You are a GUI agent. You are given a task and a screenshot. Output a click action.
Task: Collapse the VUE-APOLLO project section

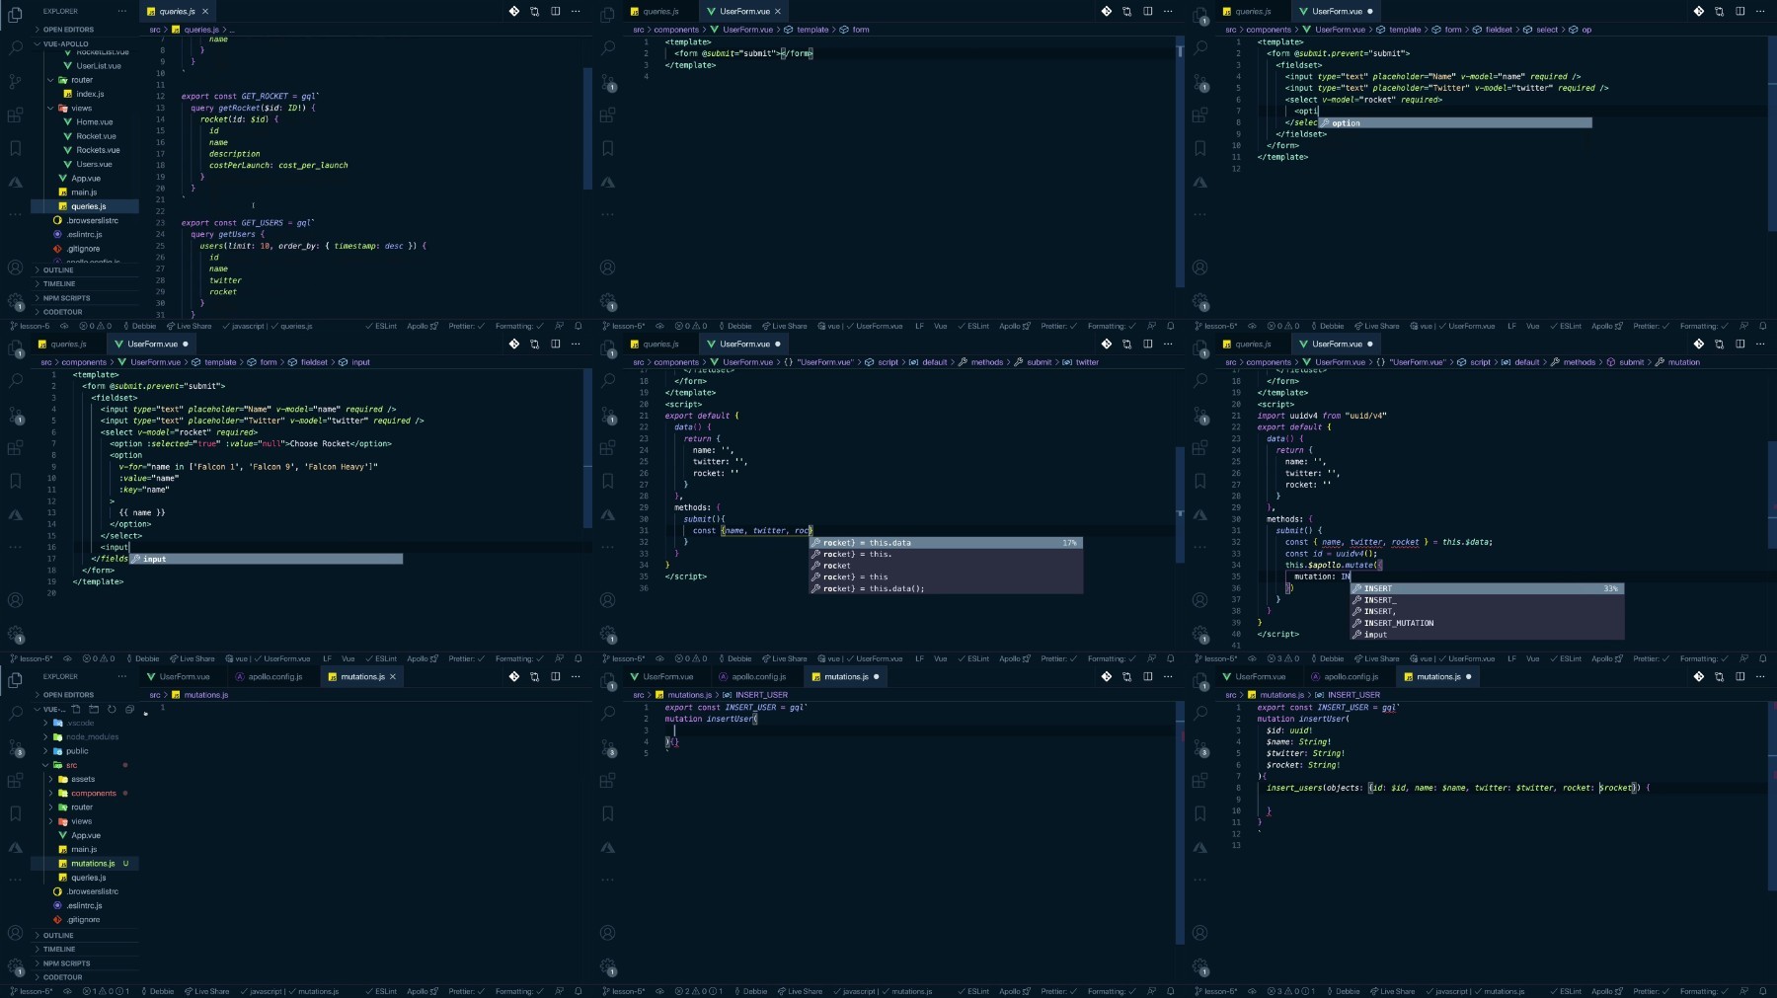(84, 43)
